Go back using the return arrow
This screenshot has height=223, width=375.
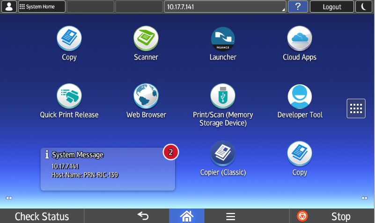tap(143, 216)
